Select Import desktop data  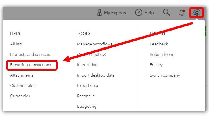(x=96, y=75)
